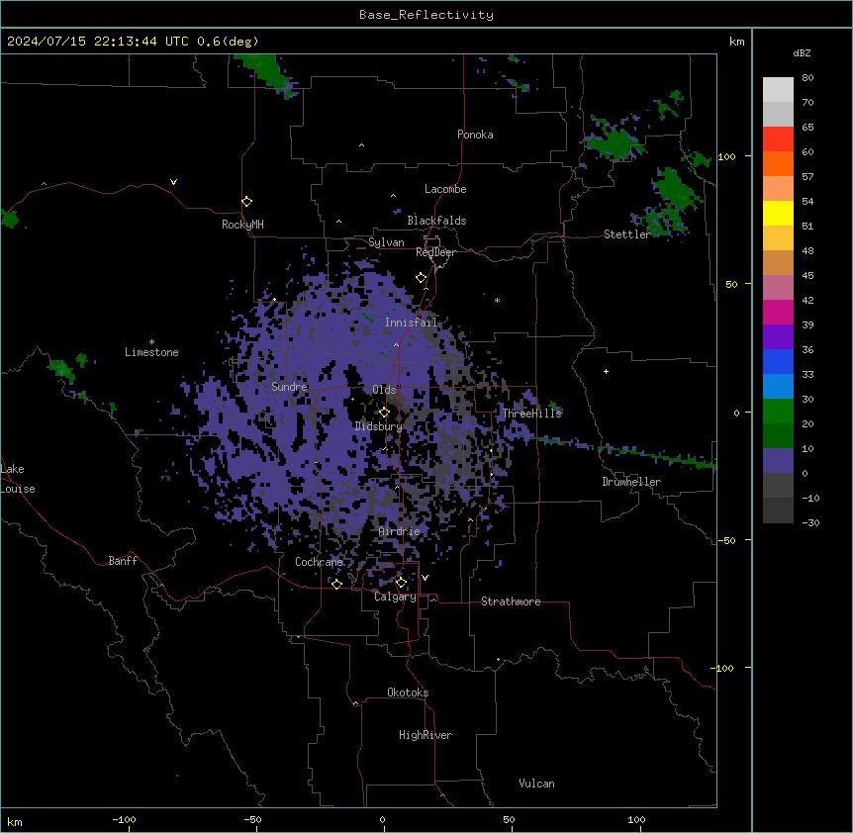Click the Ponoka city label
Image resolution: width=853 pixels, height=833 pixels.
coord(475,135)
